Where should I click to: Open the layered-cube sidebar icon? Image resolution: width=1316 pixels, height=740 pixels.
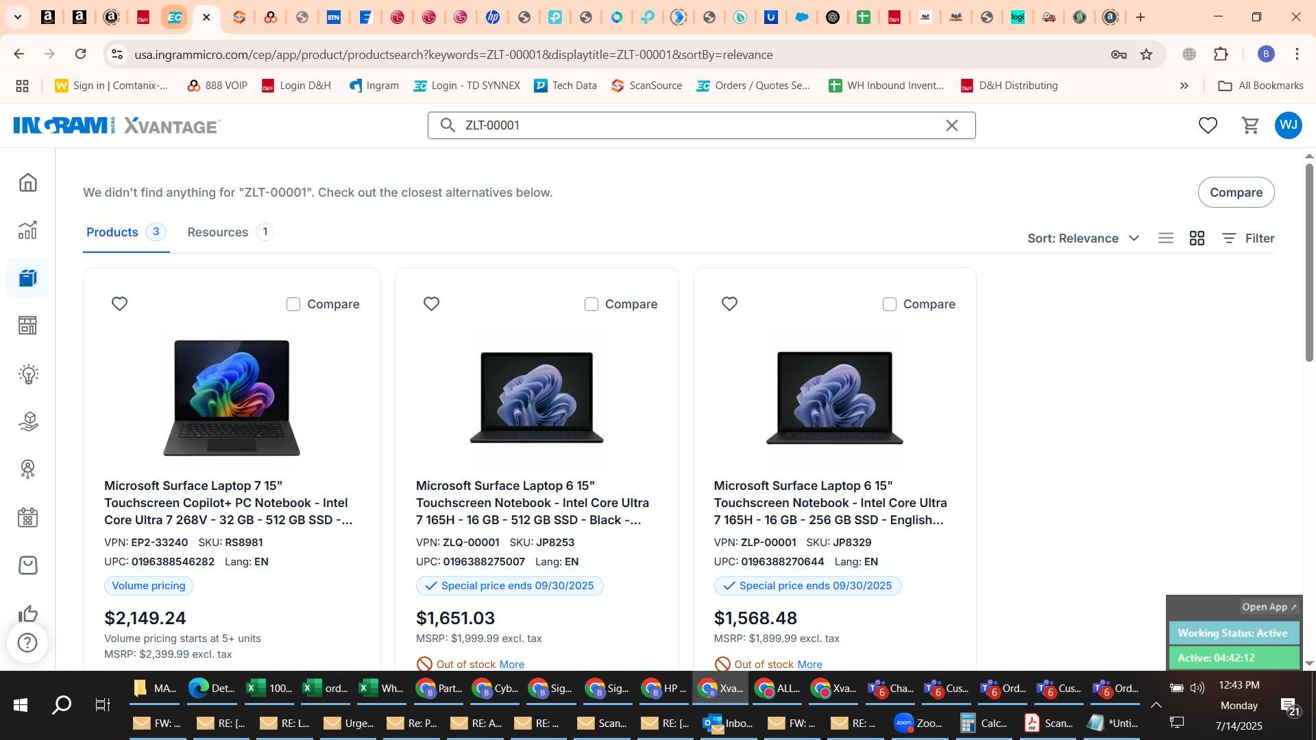(x=27, y=421)
